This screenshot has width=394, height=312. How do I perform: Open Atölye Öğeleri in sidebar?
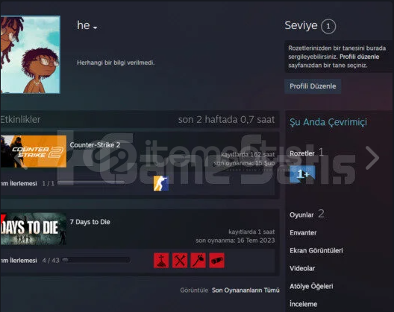click(311, 286)
